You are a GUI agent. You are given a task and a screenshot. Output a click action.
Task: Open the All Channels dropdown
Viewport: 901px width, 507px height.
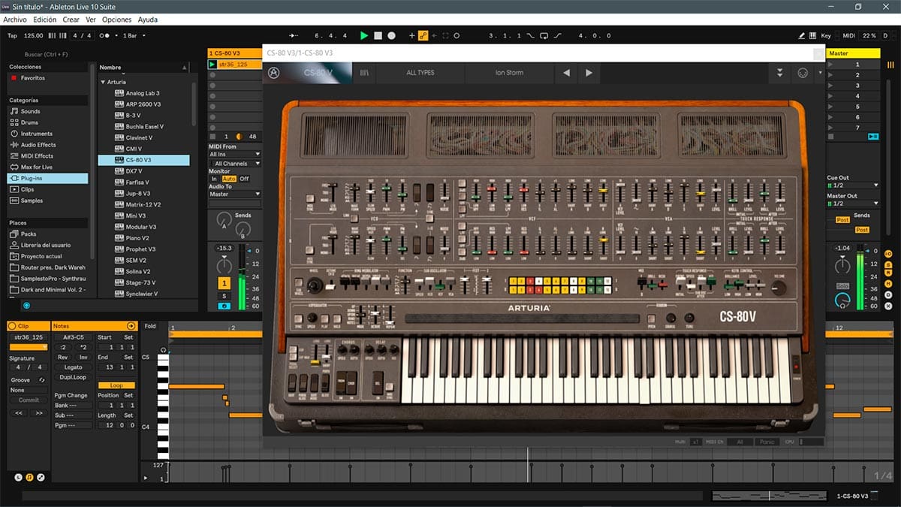235,164
